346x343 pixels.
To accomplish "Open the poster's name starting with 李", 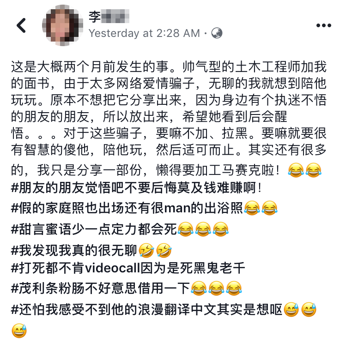I will click(109, 16).
